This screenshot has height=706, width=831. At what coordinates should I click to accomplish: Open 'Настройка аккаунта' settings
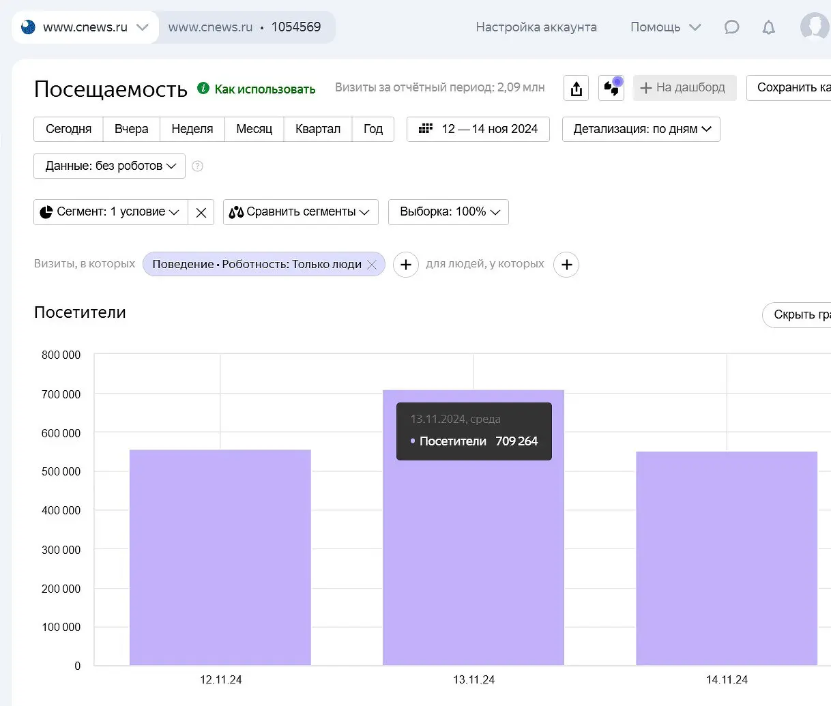(536, 27)
